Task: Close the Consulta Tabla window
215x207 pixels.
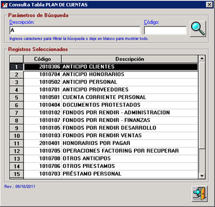Action: click(209, 5)
